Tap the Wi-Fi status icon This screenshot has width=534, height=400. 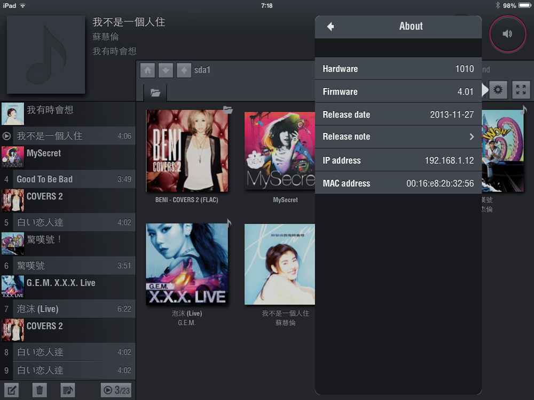point(23,5)
